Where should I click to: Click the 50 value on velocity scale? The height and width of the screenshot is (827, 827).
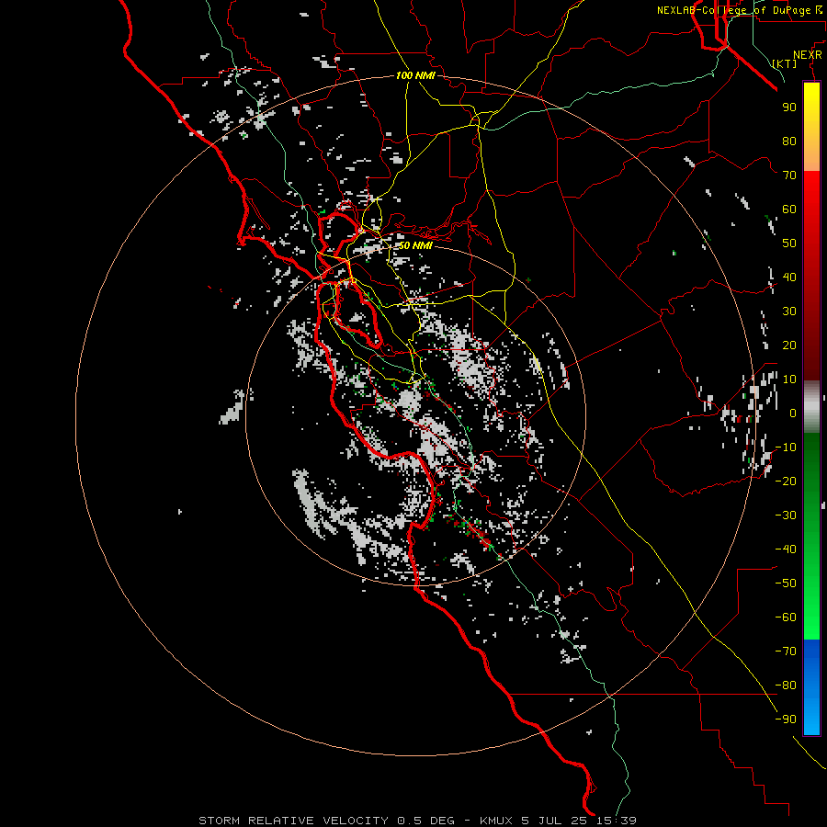pyautogui.click(x=789, y=244)
